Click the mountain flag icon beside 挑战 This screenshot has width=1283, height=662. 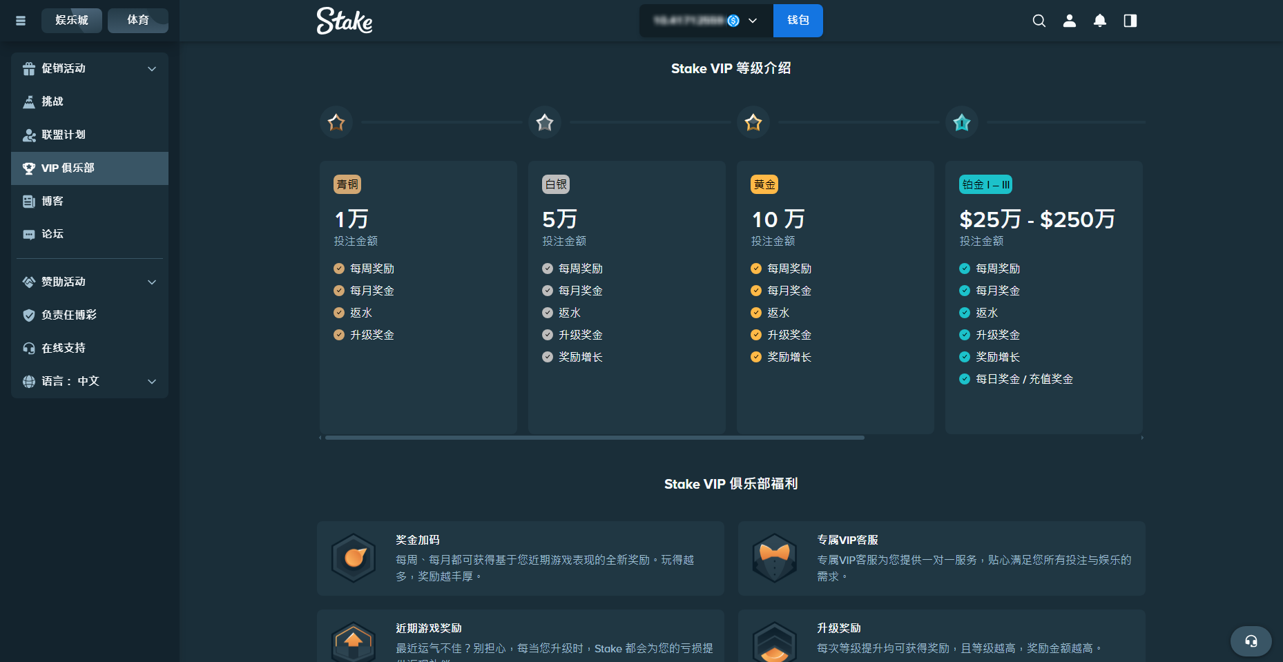click(29, 101)
